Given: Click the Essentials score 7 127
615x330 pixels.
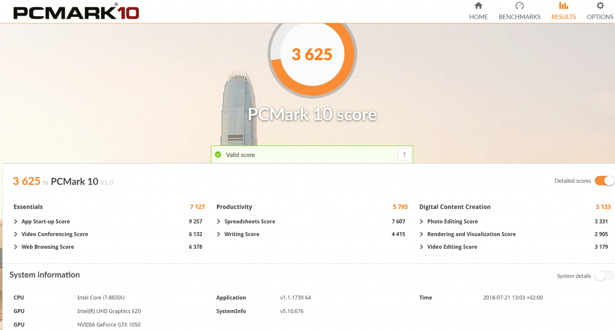Looking at the screenshot, I should point(197,207).
